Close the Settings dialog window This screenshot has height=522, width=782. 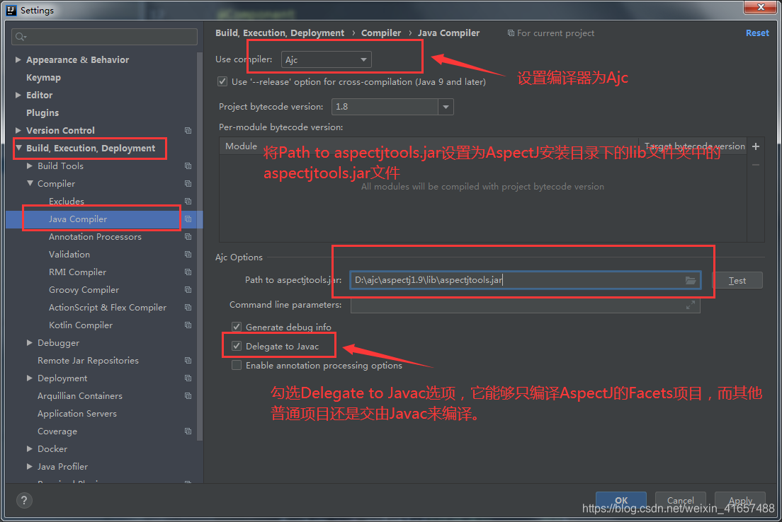[x=761, y=7]
